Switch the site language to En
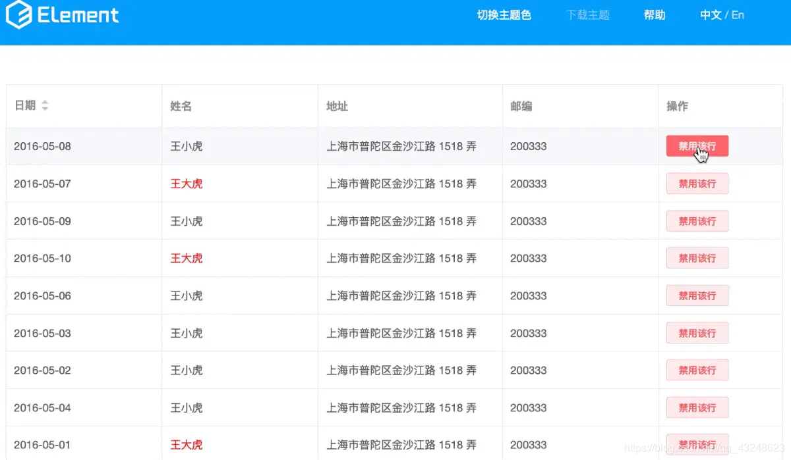Image resolution: width=791 pixels, height=460 pixels. pos(738,14)
